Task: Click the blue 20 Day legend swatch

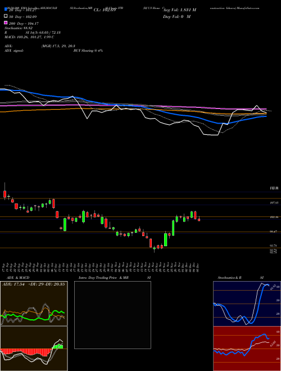Action: 6,10
